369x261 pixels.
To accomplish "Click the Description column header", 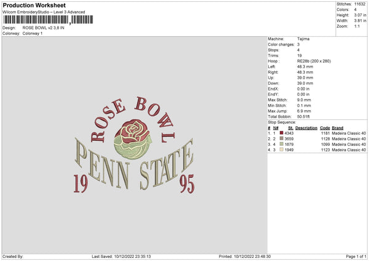I will tap(306, 128).
